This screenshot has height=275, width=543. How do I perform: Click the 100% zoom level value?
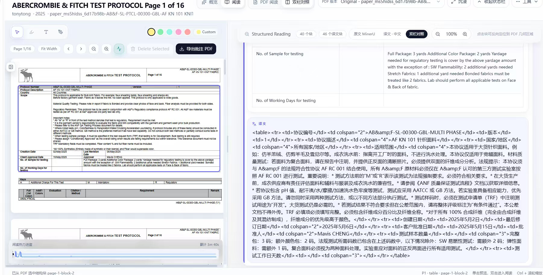pos(451,34)
